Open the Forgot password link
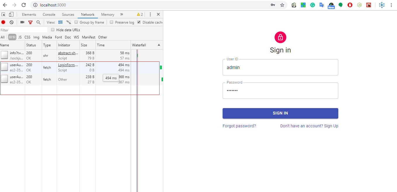Screen dimensions: 397x192 pos(239,126)
